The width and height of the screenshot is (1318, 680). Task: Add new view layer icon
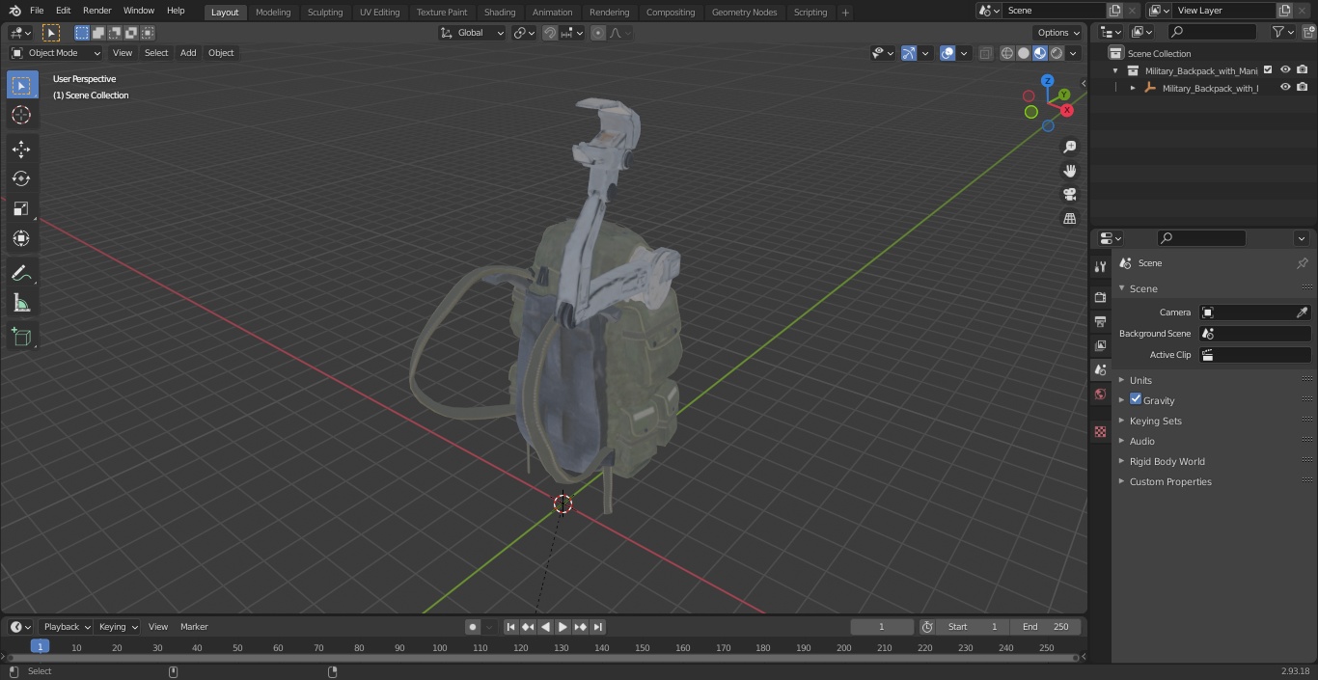coord(1284,11)
